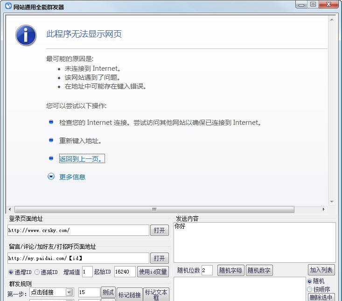342x301 pixels.
Task: Click the blue information icon
Action: point(26,35)
